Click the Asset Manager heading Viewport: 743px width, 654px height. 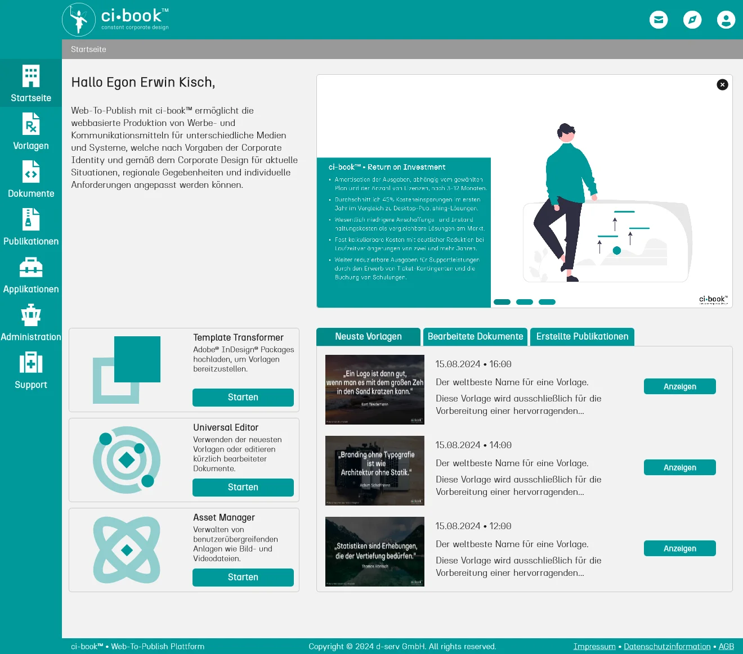click(224, 517)
